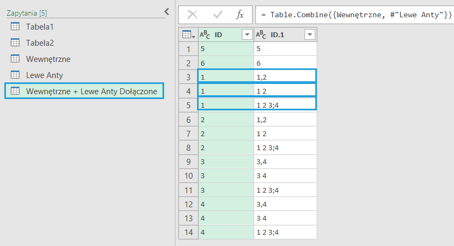Click table icon next to Tabela1 query

pos(16,26)
